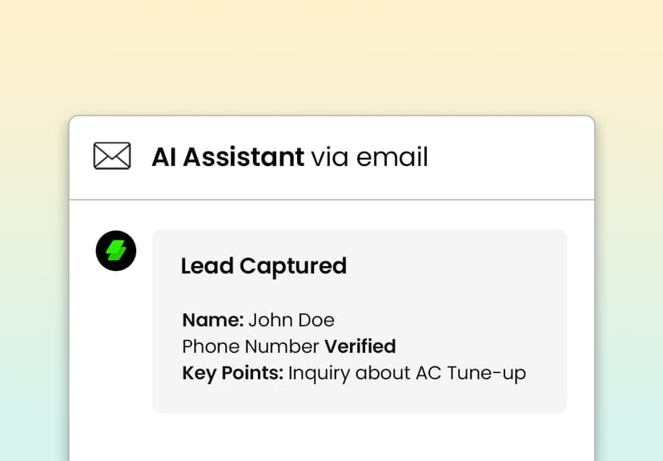Viewport: 663px width, 461px height.
Task: Click the "Phone Number" text
Action: pyautogui.click(x=250, y=346)
